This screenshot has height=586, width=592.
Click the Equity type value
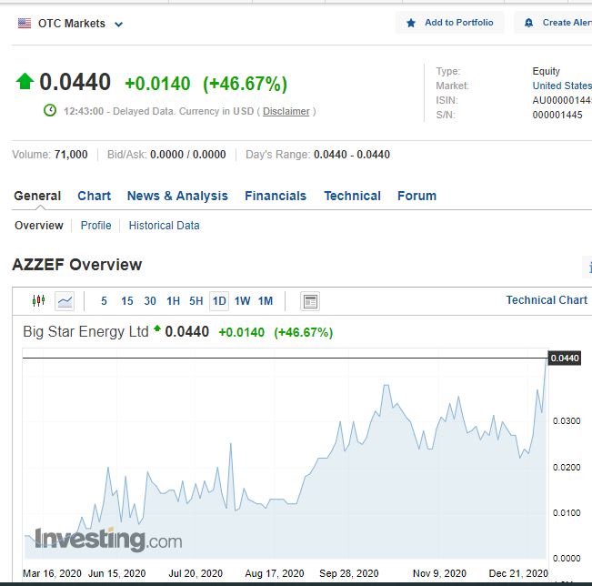[x=546, y=71]
